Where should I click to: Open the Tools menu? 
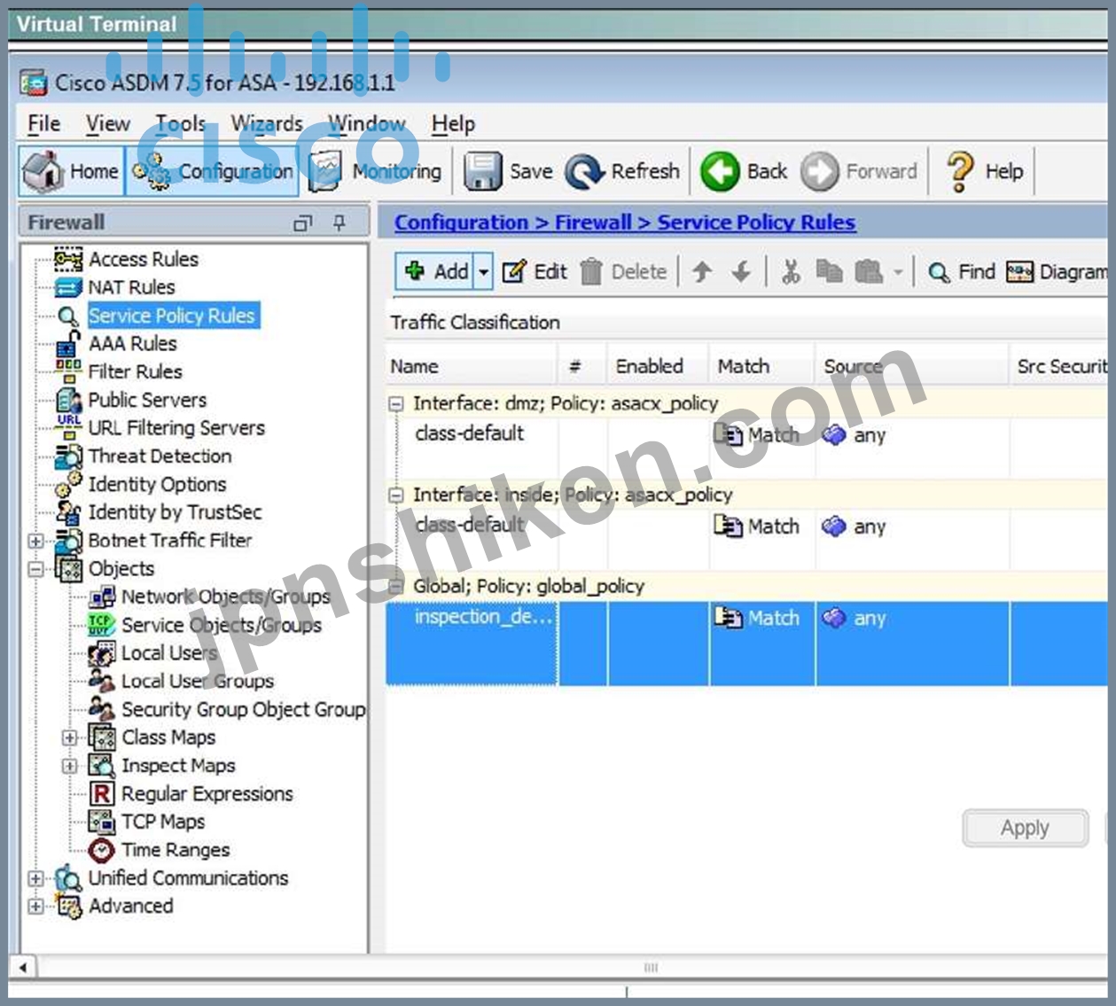181,124
